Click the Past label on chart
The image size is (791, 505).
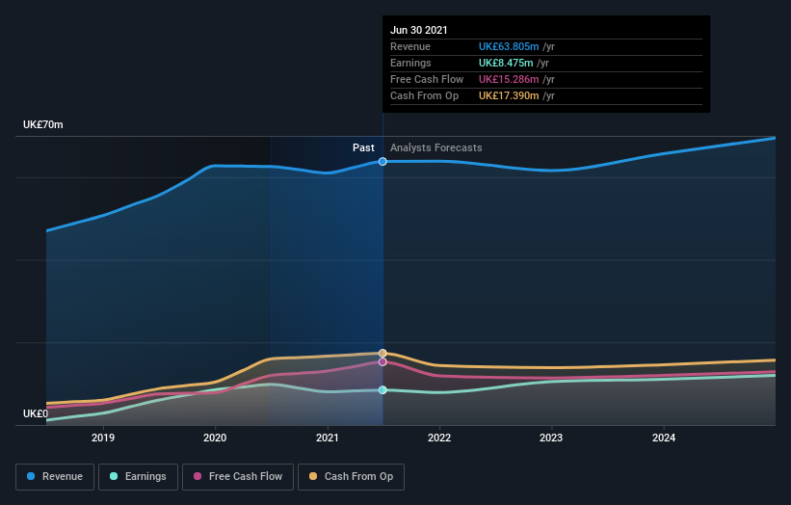coord(363,147)
